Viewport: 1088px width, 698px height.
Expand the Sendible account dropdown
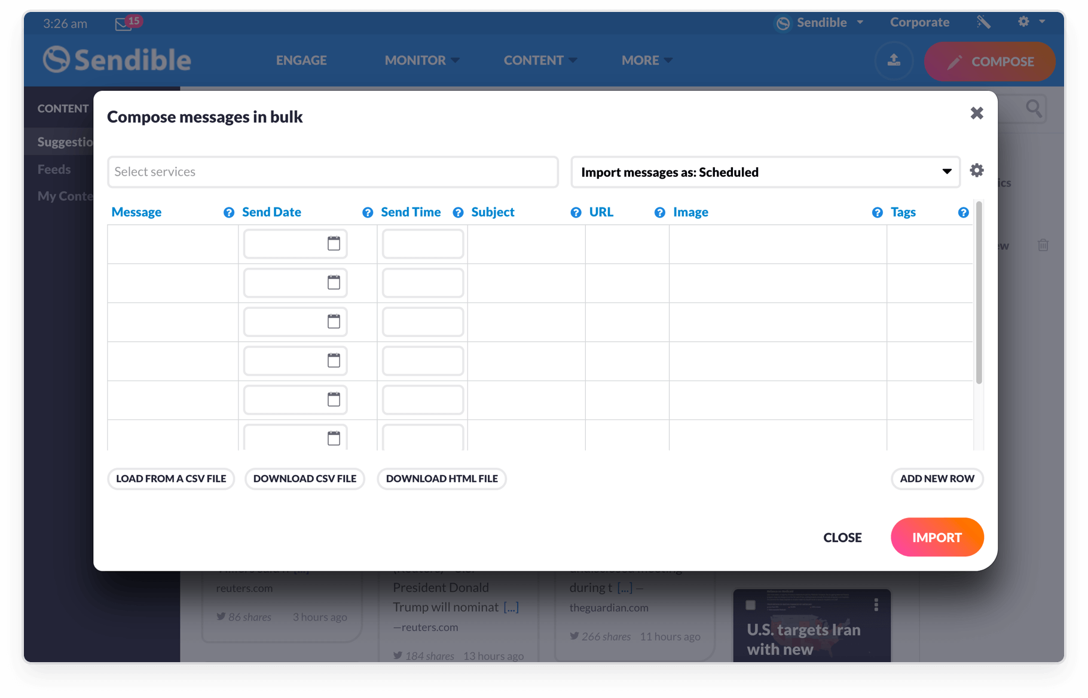coord(820,23)
